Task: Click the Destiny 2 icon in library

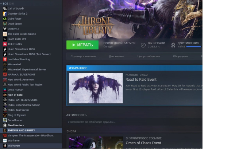Action: click(5, 29)
